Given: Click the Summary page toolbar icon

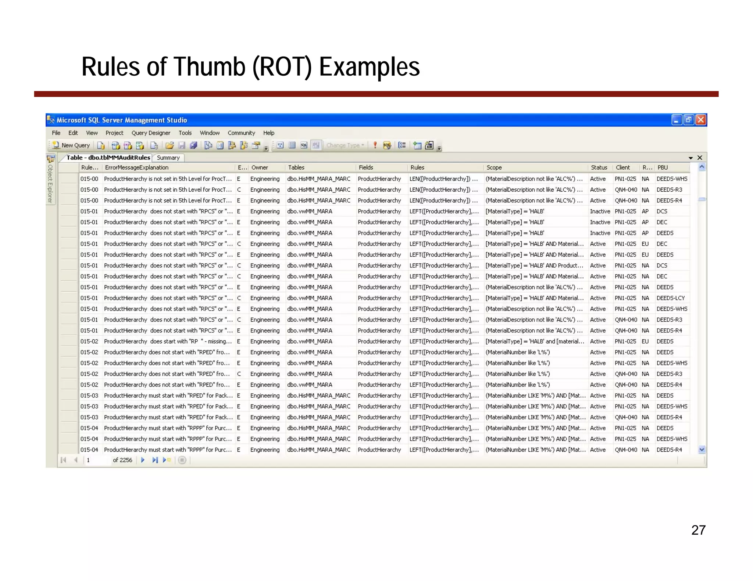Looking at the screenshot, I should [x=220, y=145].
